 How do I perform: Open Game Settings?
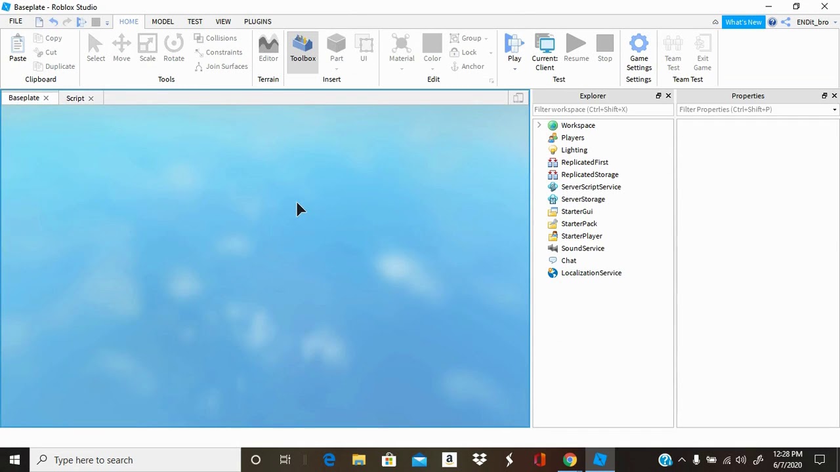point(639,52)
